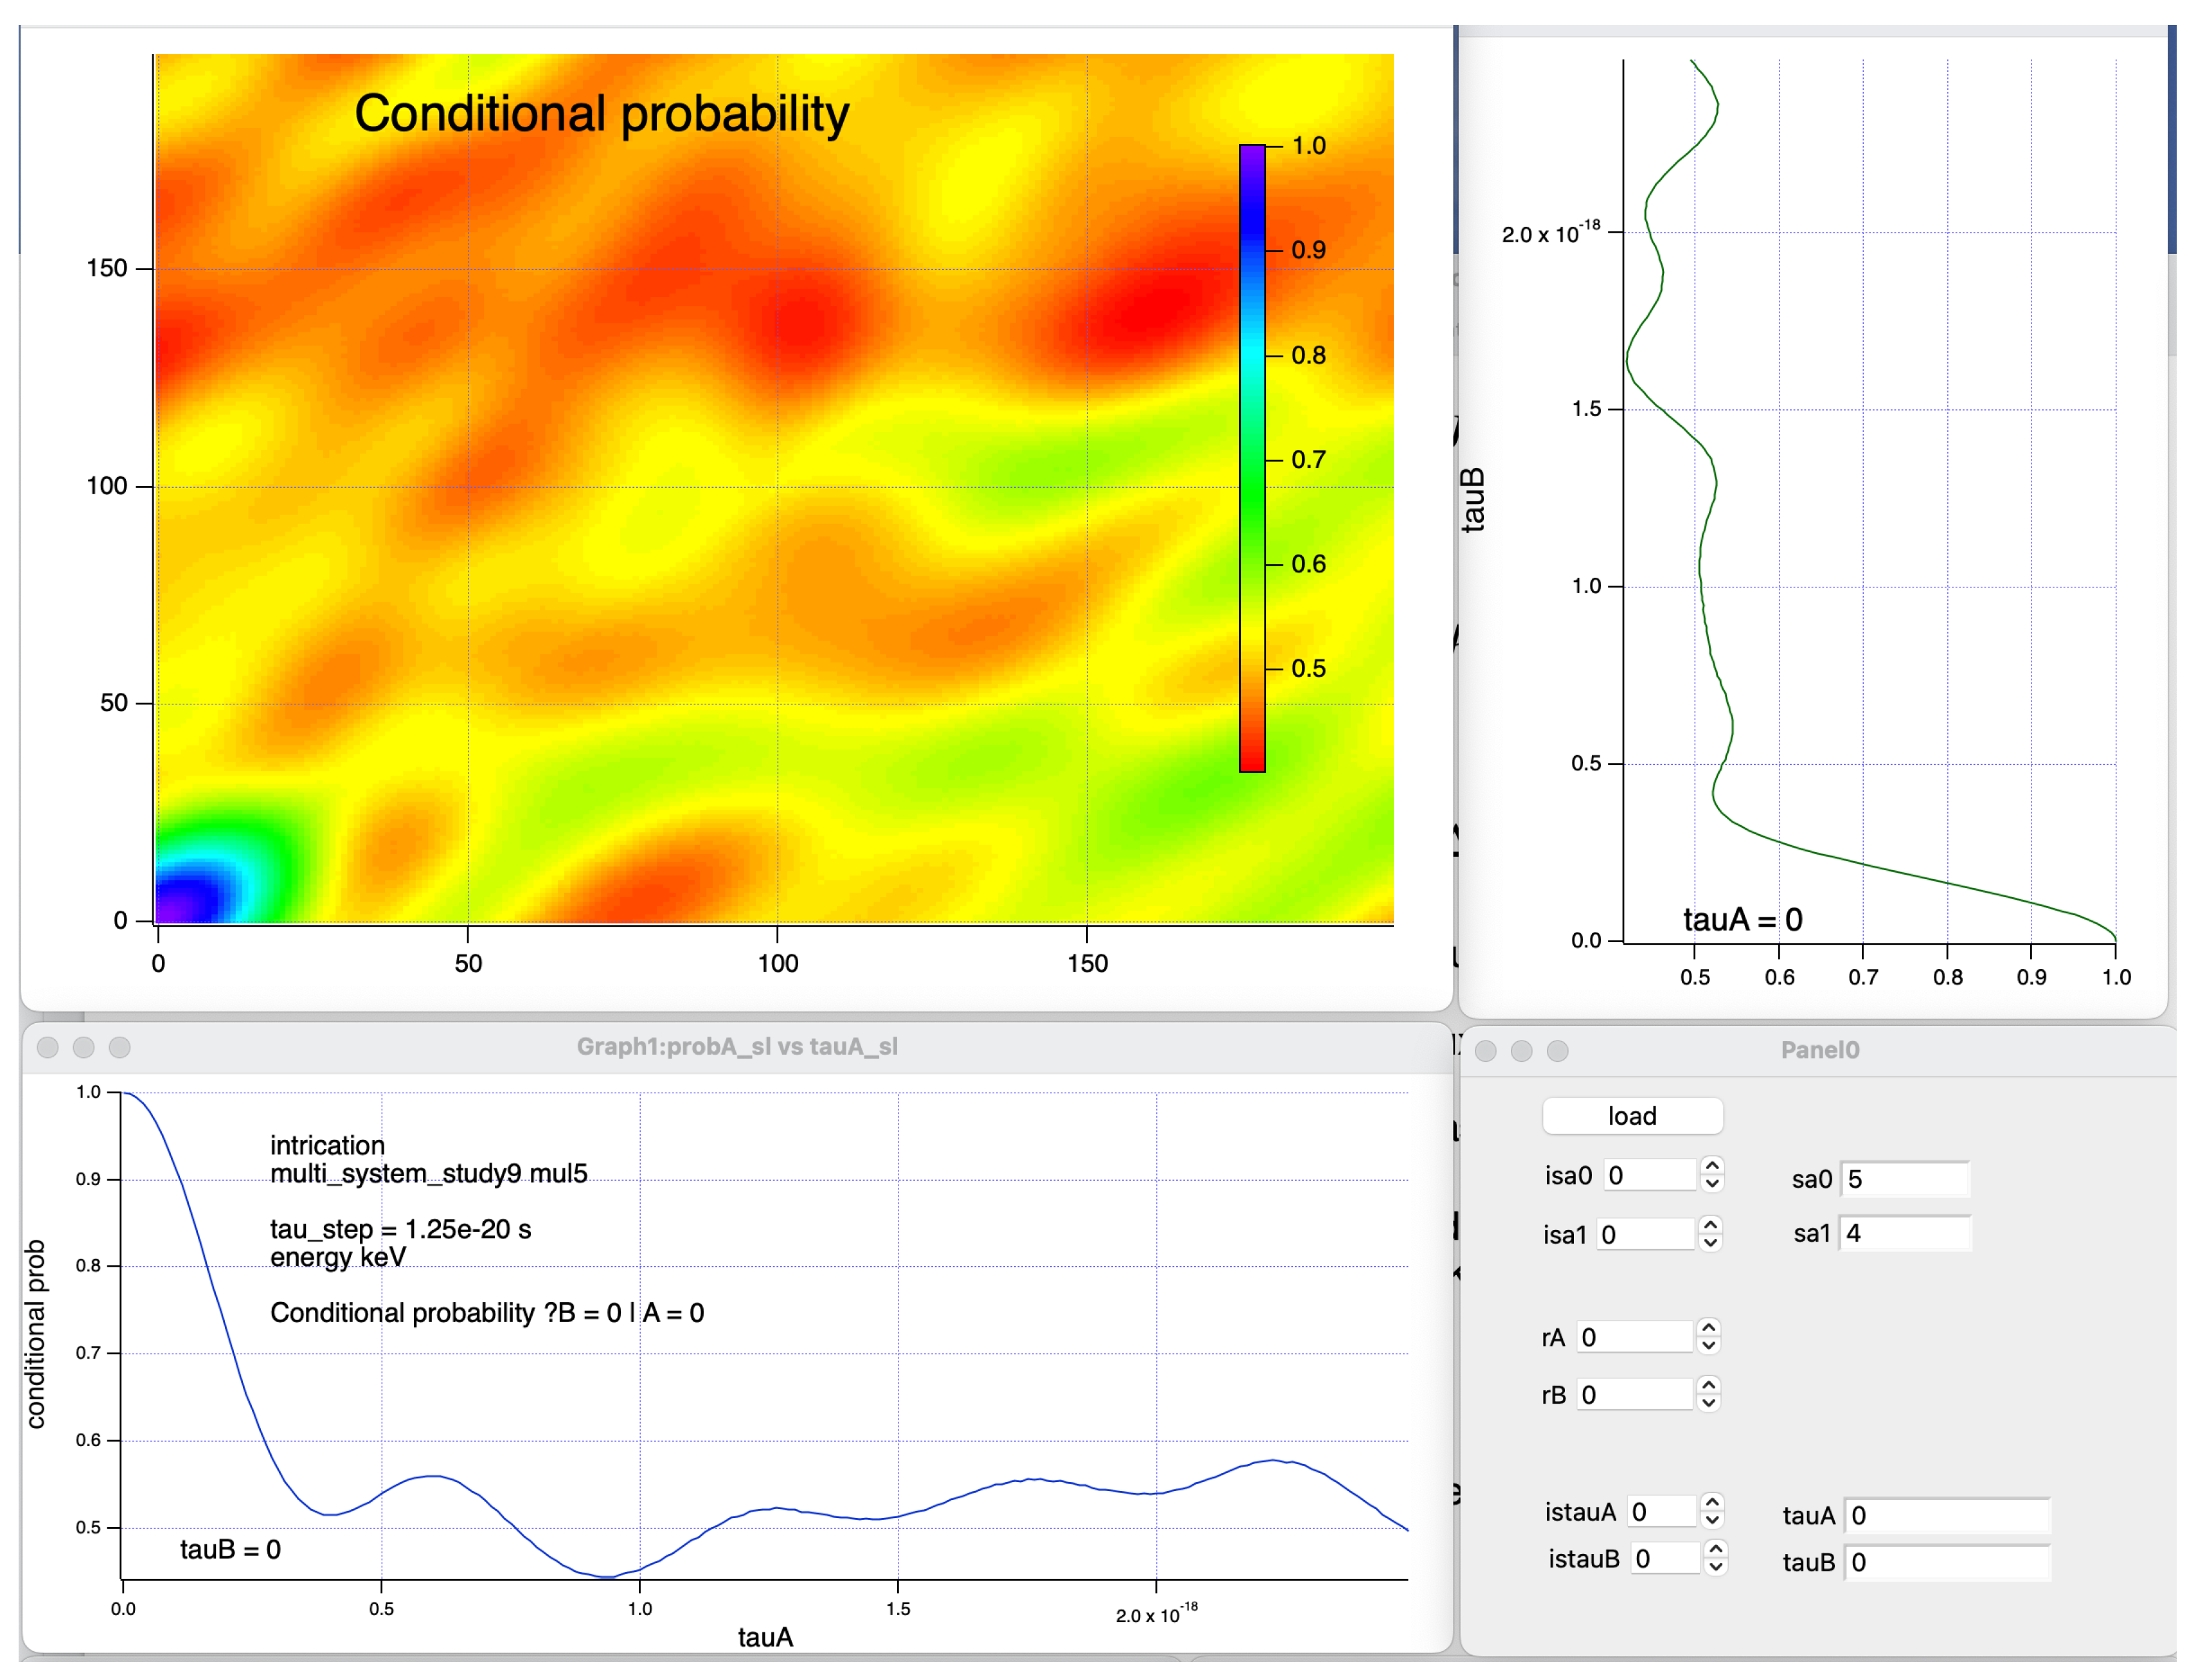Click the tauB readout field

pos(1946,1562)
